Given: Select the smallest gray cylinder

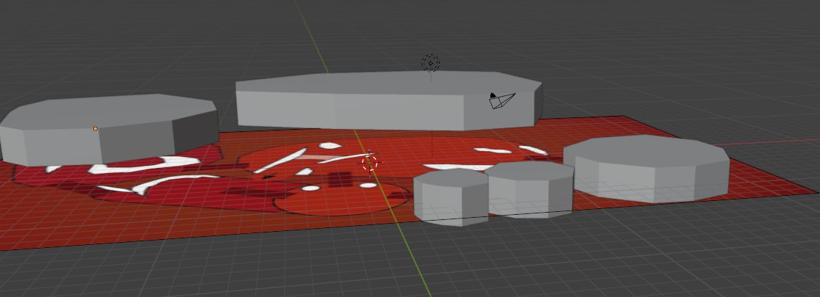Looking at the screenshot, I should tap(450, 198).
